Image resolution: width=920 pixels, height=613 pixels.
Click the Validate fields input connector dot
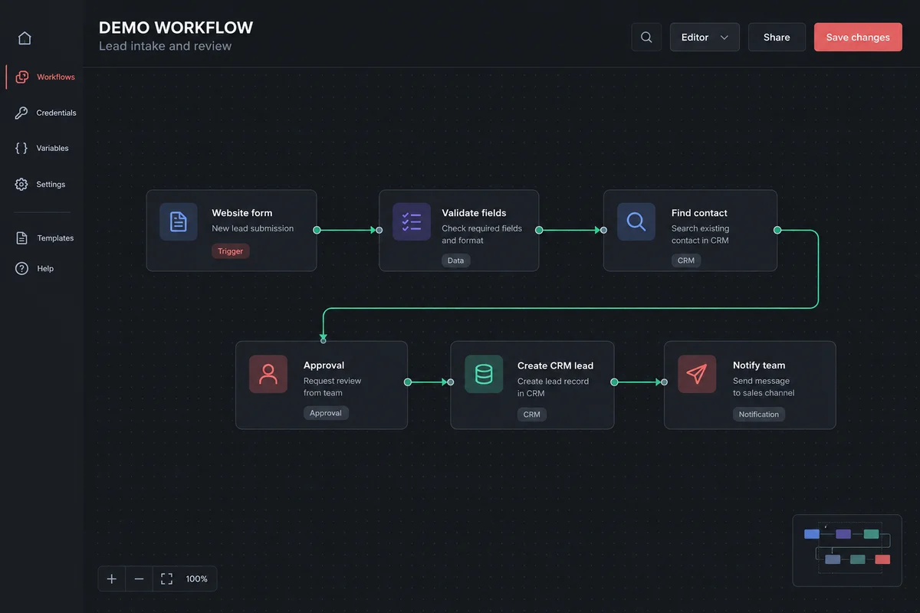(379, 230)
